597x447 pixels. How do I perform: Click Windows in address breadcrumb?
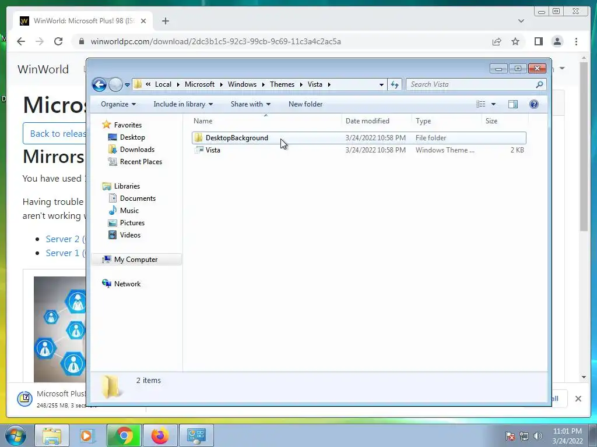coord(242,84)
